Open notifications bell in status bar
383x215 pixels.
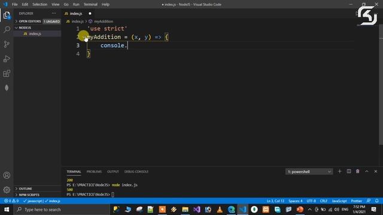point(376,201)
